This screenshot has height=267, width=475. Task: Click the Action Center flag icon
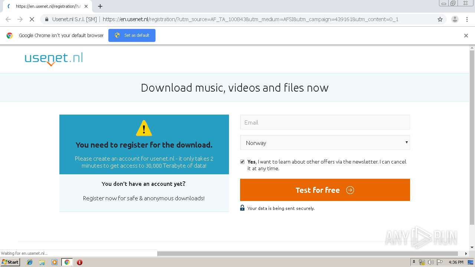[440, 262]
